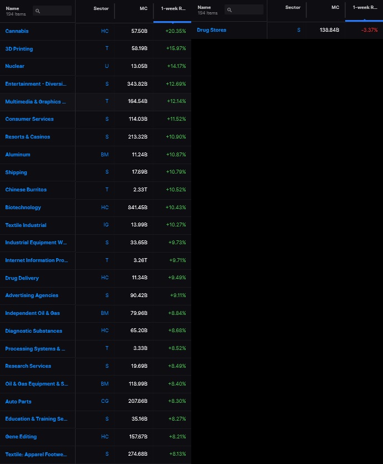Open Drug Stores link in right table
383x464 pixels.
[211, 30]
